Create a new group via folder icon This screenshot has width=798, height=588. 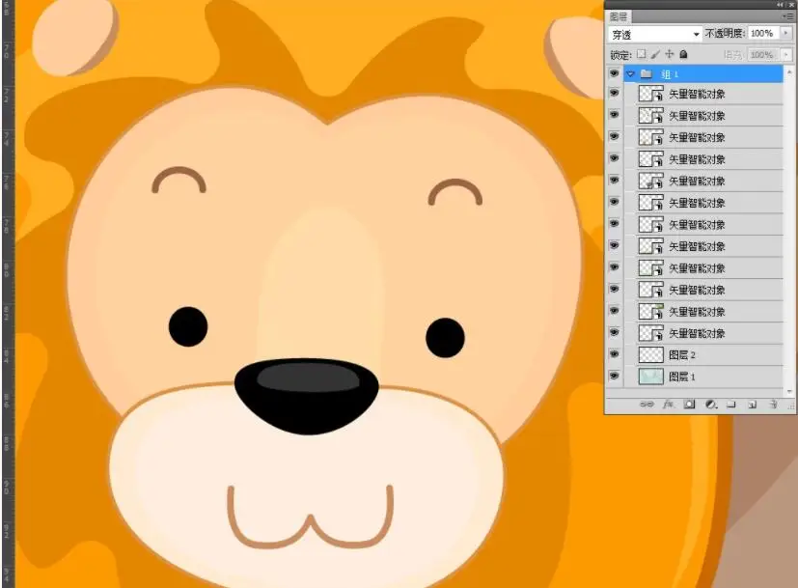coord(731,405)
